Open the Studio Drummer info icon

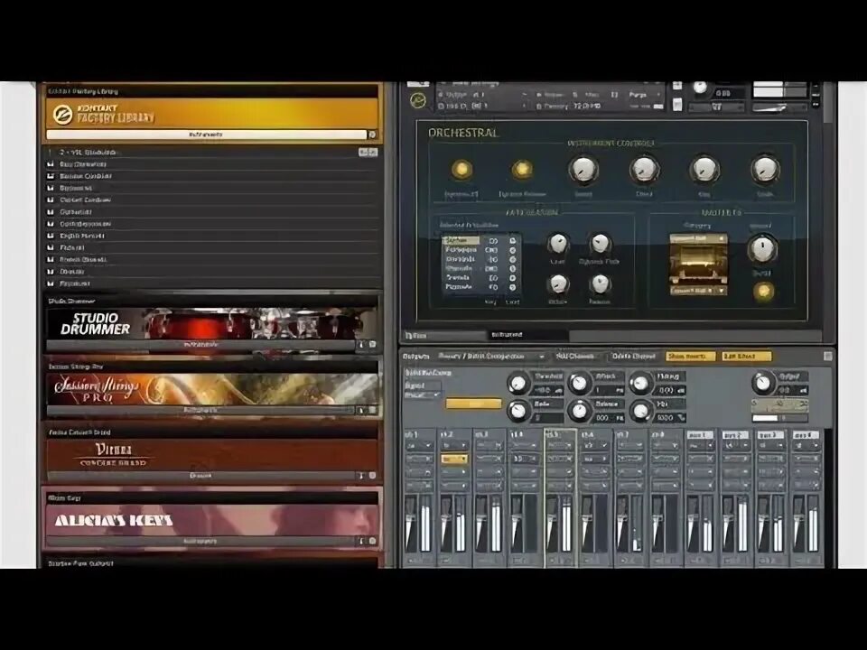coord(362,345)
